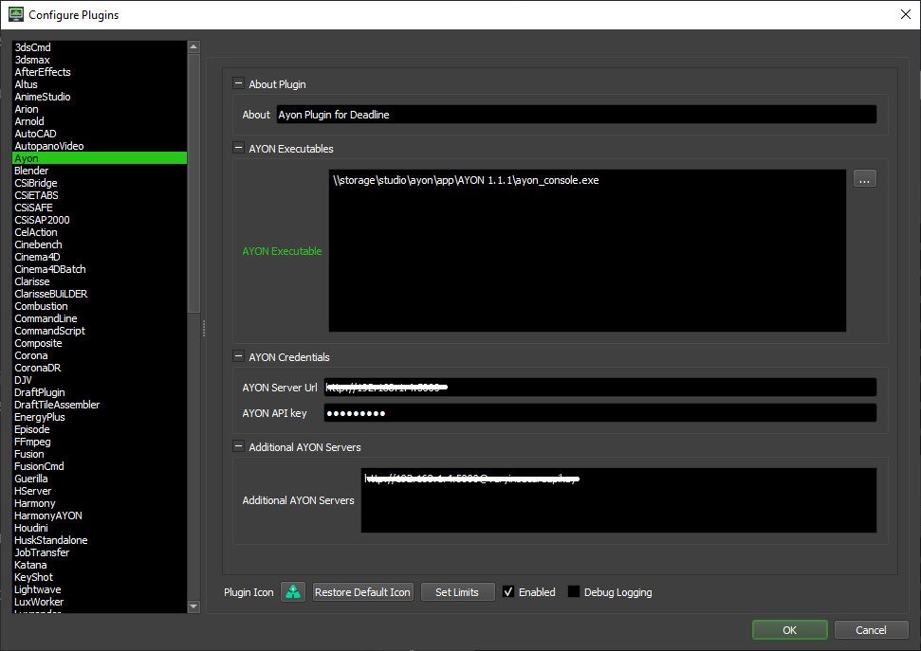Toggle the Enabled checkbox
921x651 pixels.
508,592
